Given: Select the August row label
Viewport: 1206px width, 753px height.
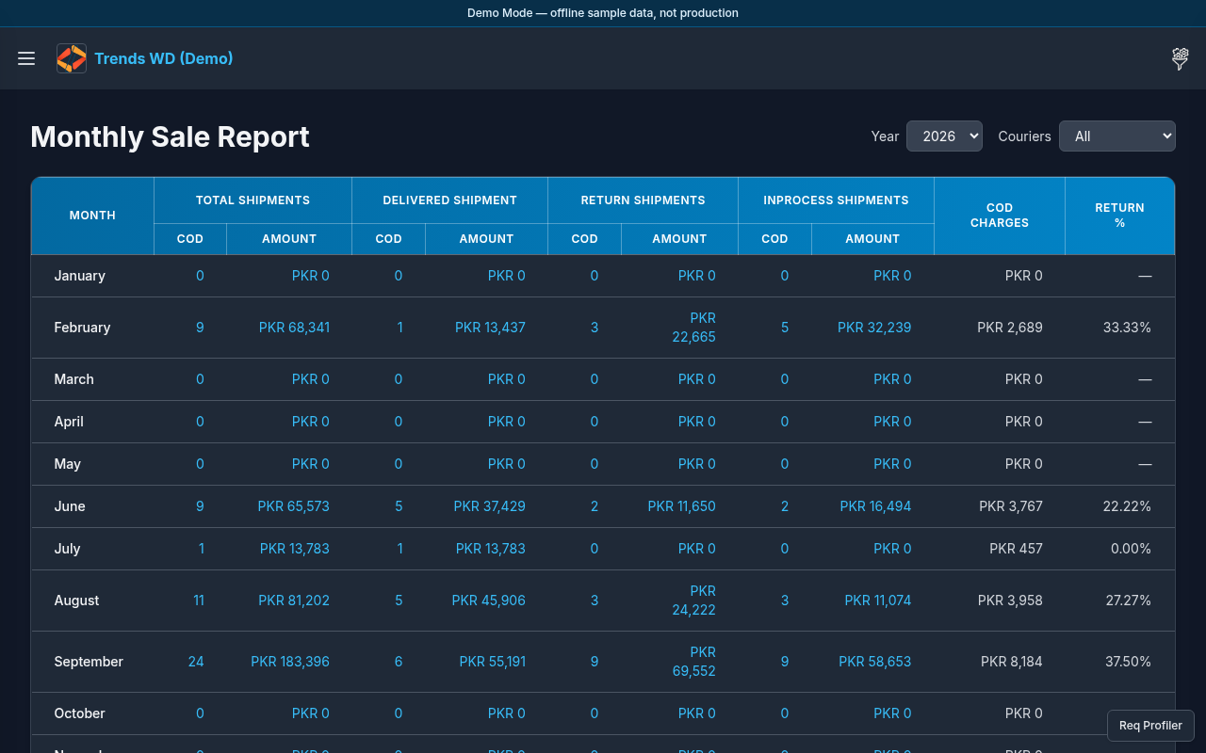Looking at the screenshot, I should point(76,601).
